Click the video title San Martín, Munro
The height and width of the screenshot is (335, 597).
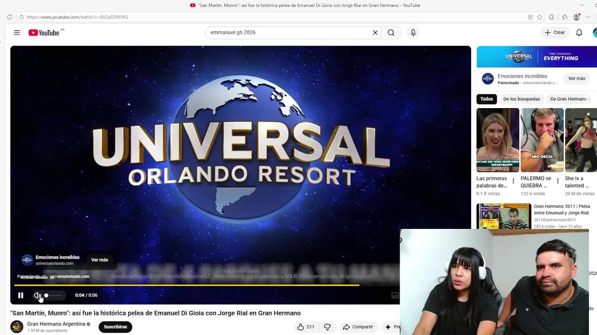(x=155, y=313)
